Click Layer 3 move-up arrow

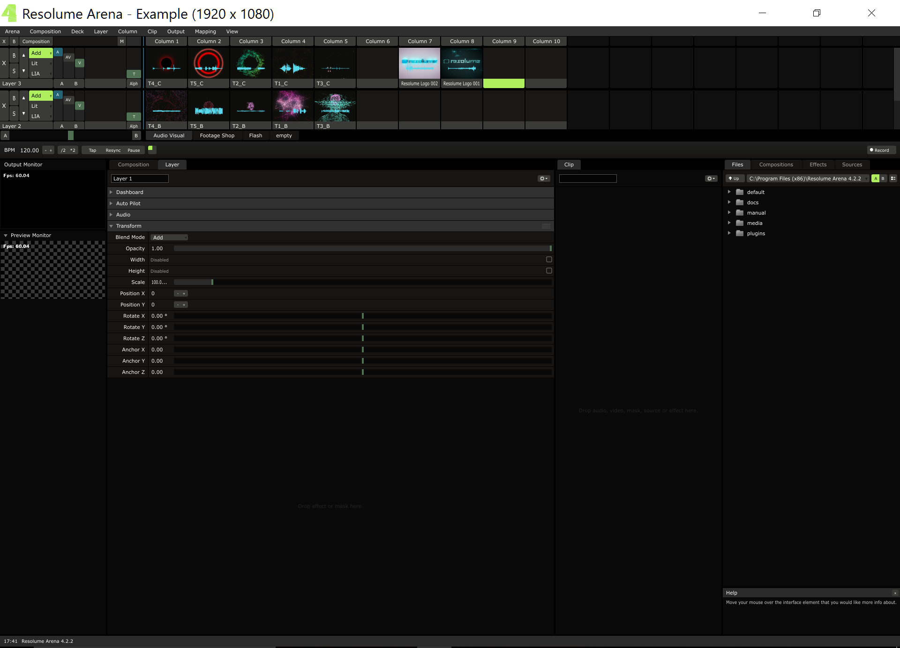pyautogui.click(x=23, y=55)
